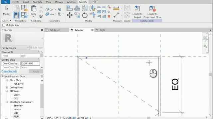Expand the Ceiling Plans tree node
Viewport: 213px width, 119px height.
point(7,87)
